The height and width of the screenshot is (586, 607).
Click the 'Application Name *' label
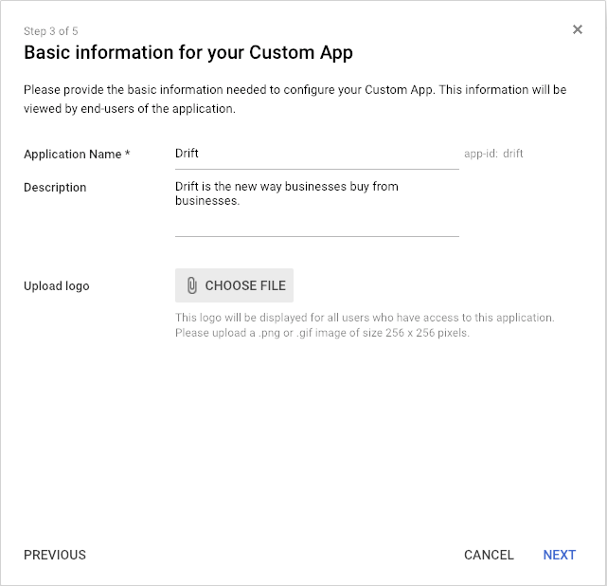[77, 155]
